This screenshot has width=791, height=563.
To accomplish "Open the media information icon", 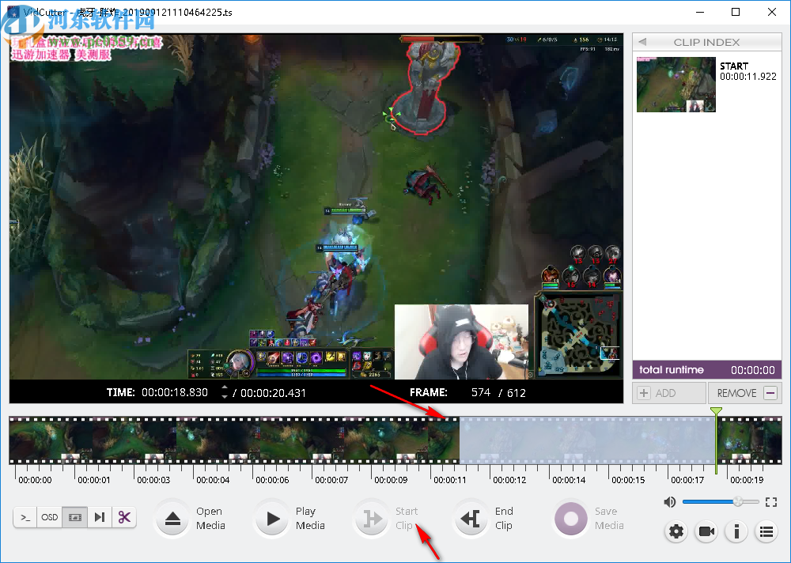I will tap(736, 531).
